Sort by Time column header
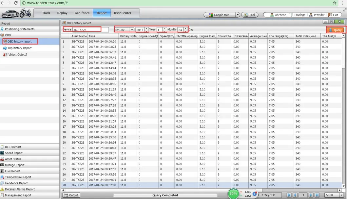 tap(103, 36)
